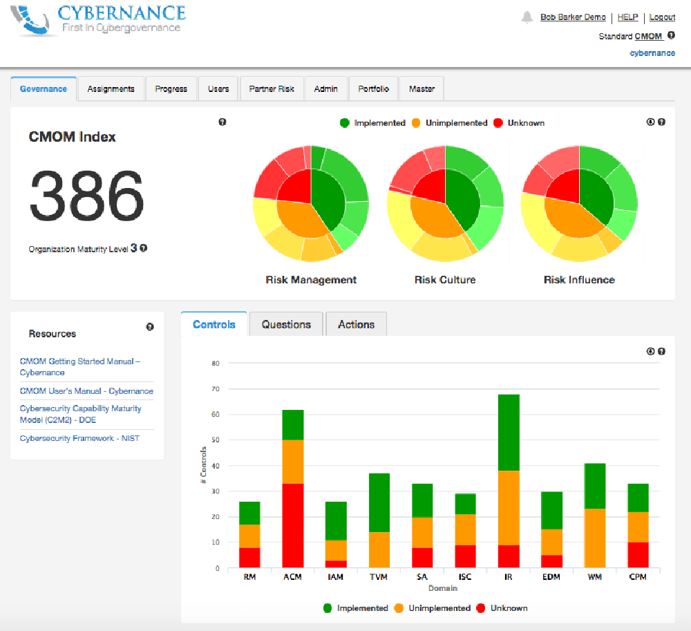Click green Implemented segment of IR bar

click(x=509, y=433)
